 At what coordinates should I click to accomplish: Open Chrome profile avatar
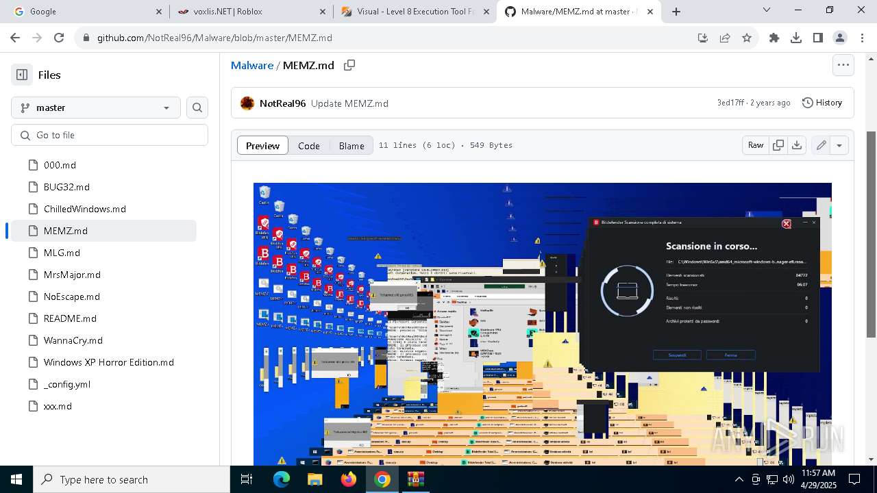(x=840, y=38)
